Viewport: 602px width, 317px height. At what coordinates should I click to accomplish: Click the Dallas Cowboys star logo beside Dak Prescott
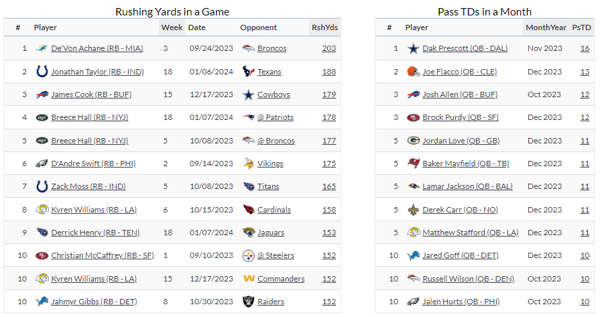(x=413, y=48)
